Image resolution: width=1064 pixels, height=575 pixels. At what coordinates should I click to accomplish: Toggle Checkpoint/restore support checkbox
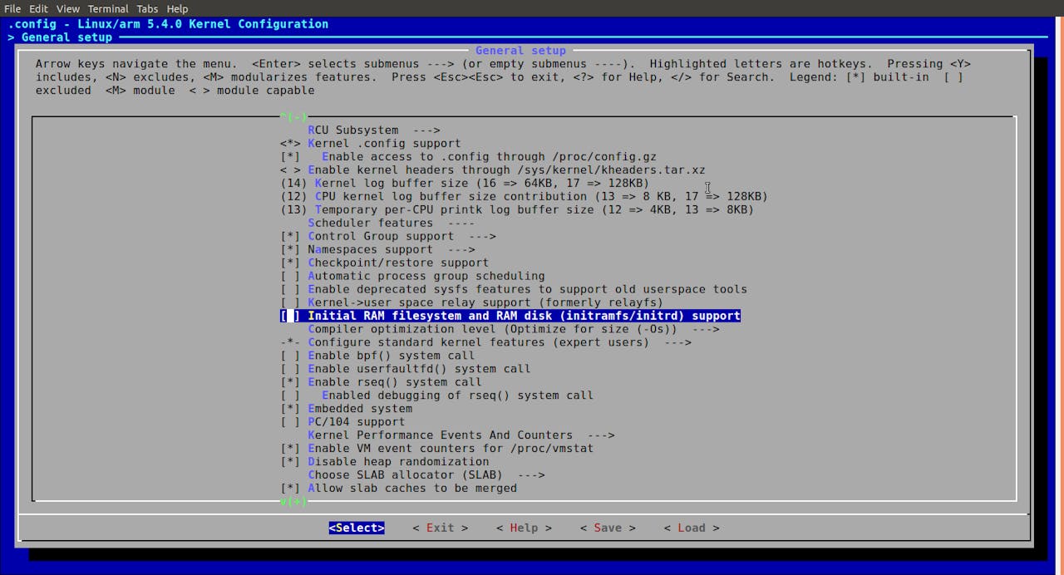coord(384,263)
